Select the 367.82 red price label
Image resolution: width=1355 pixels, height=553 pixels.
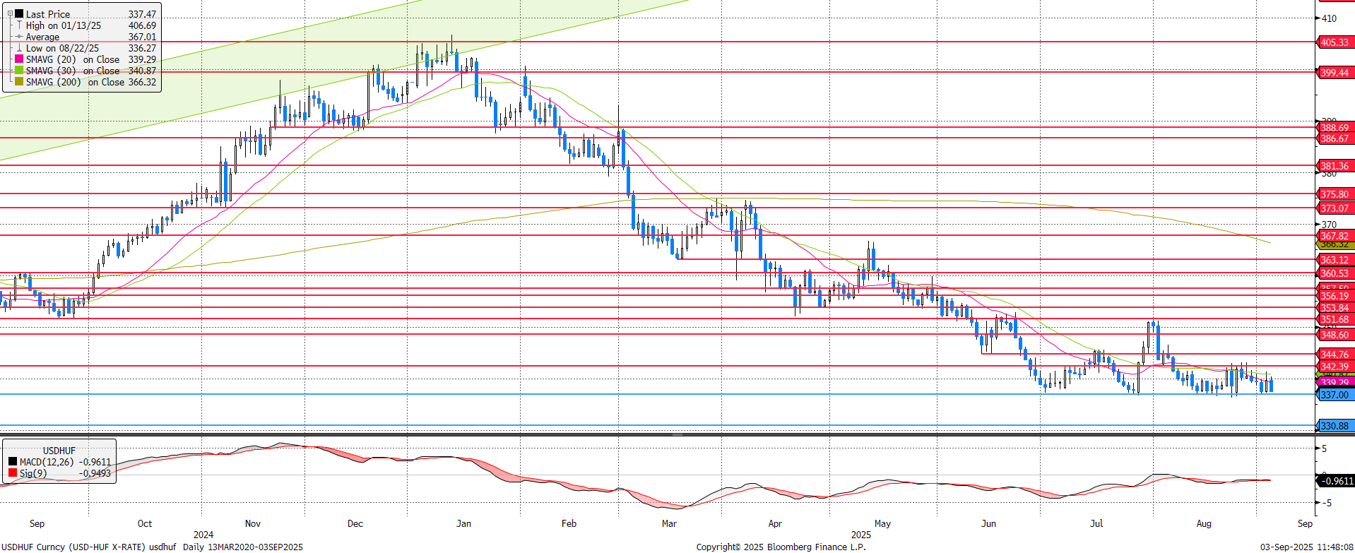click(x=1335, y=236)
